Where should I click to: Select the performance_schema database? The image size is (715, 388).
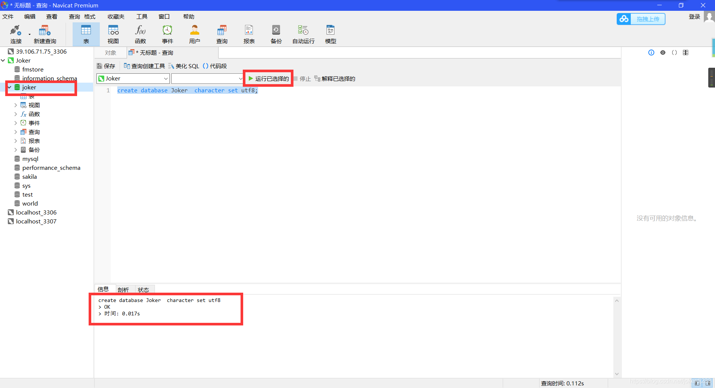click(x=51, y=168)
